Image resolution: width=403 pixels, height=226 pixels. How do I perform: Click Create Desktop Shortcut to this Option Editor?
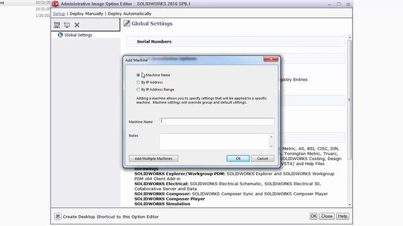click(111, 217)
